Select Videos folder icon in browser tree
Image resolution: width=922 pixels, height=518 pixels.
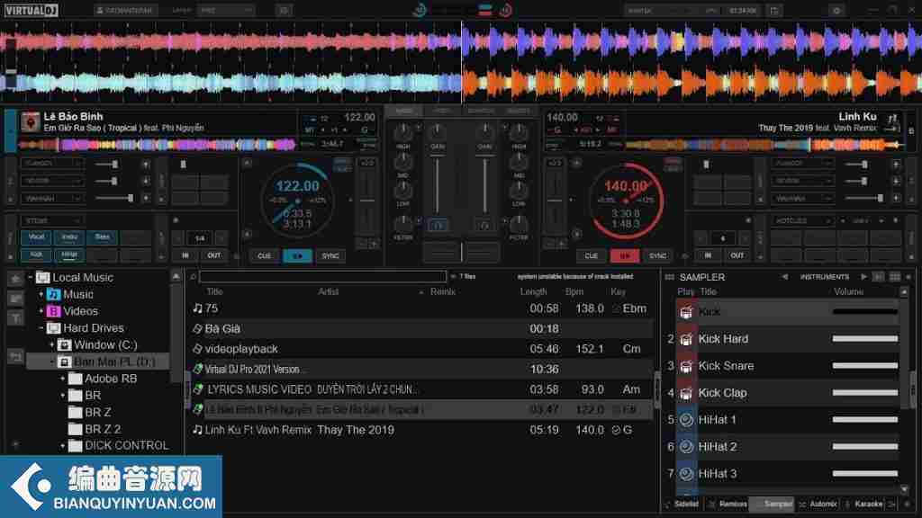tap(53, 311)
